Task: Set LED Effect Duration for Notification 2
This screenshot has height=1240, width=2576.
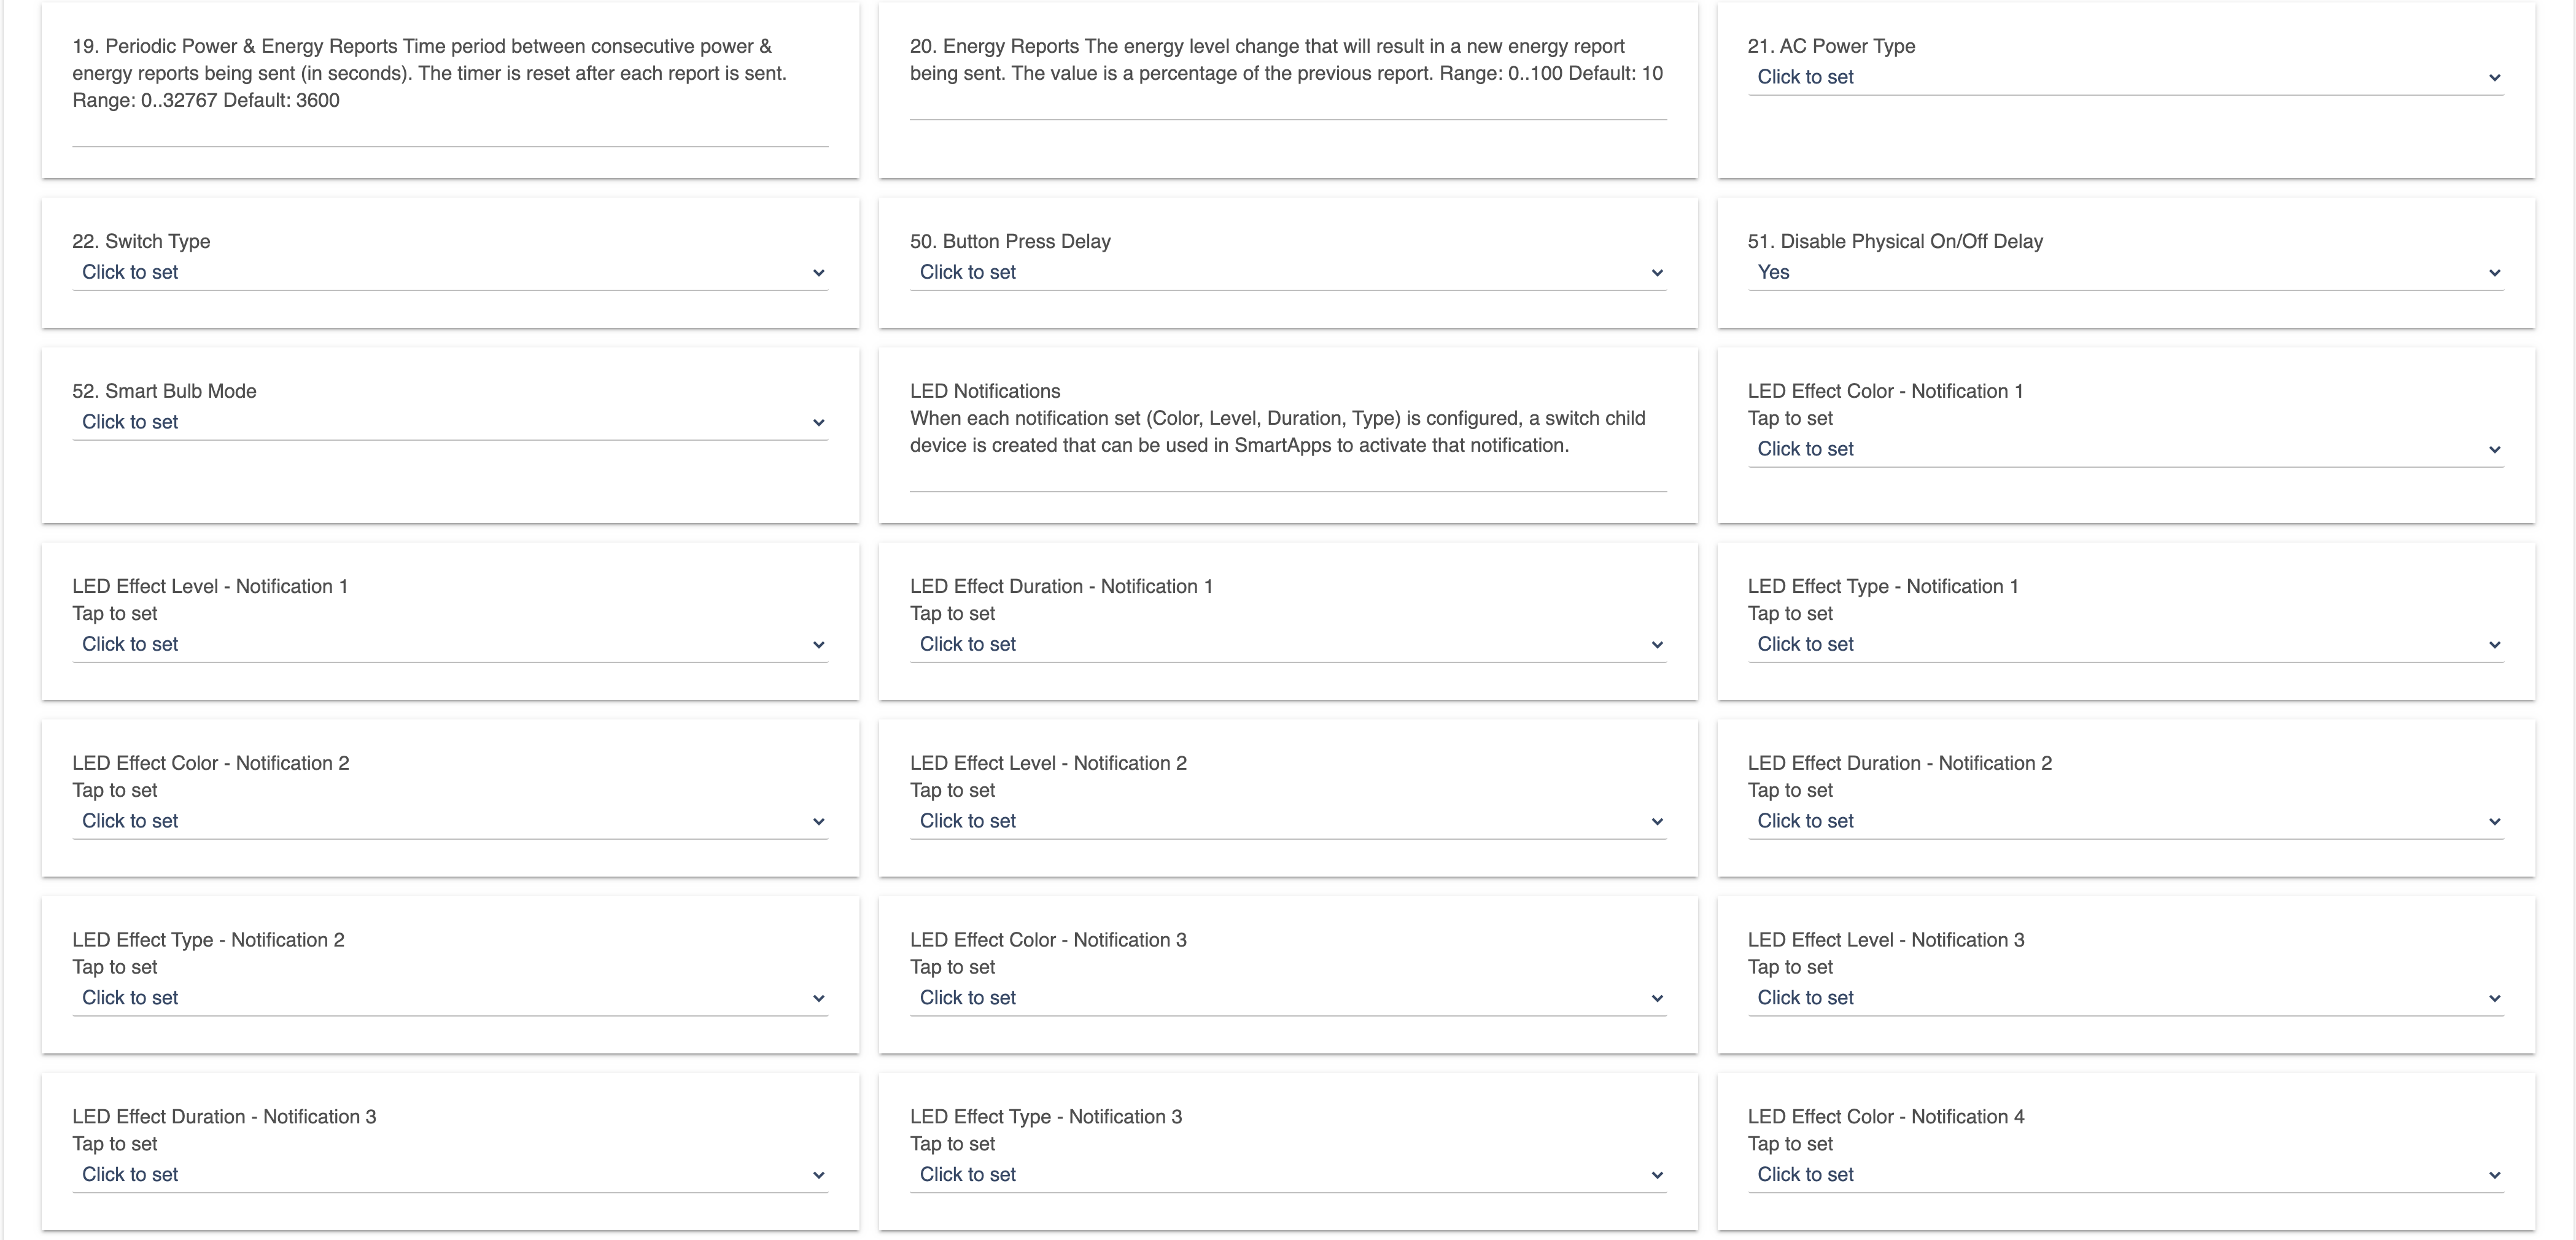Action: (x=2125, y=821)
